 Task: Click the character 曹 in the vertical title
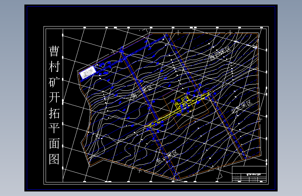pos(54,51)
